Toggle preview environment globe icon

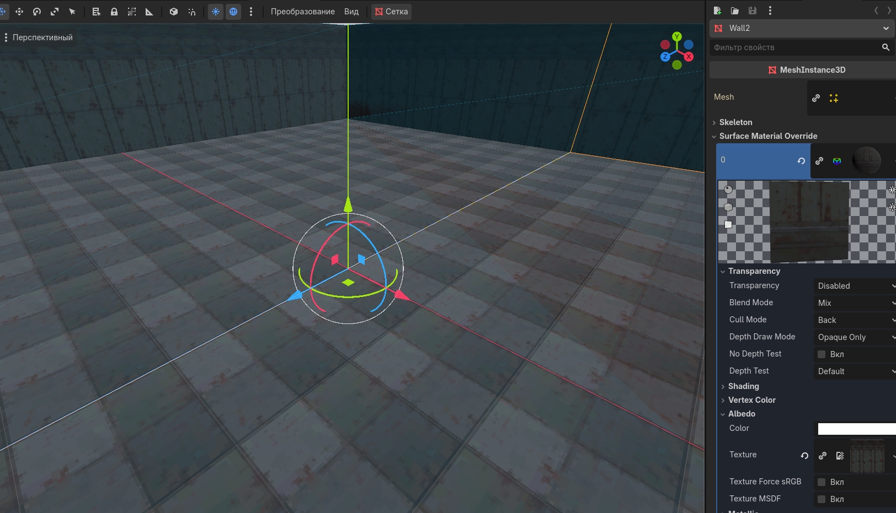tap(233, 12)
